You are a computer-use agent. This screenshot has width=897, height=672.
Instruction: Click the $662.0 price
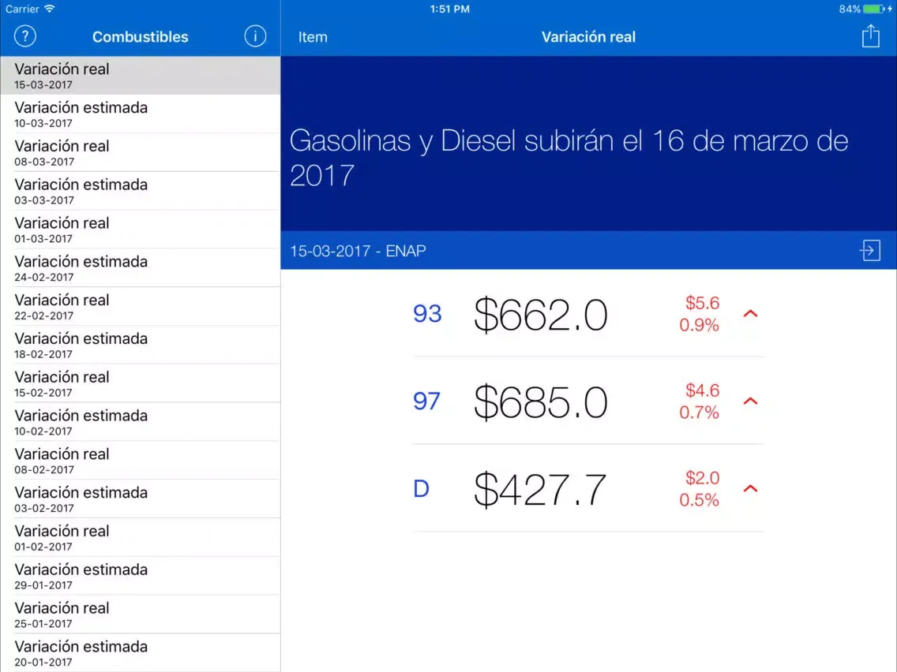click(x=541, y=315)
